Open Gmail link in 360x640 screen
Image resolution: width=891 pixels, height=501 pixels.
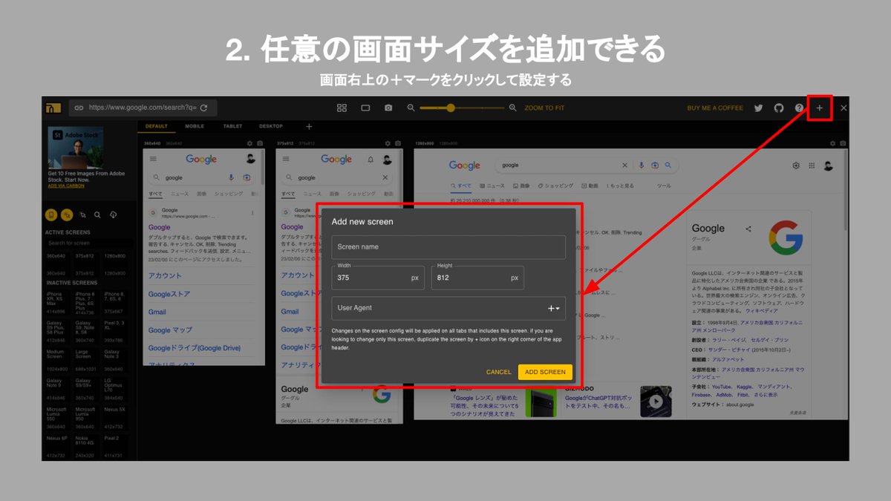click(157, 312)
